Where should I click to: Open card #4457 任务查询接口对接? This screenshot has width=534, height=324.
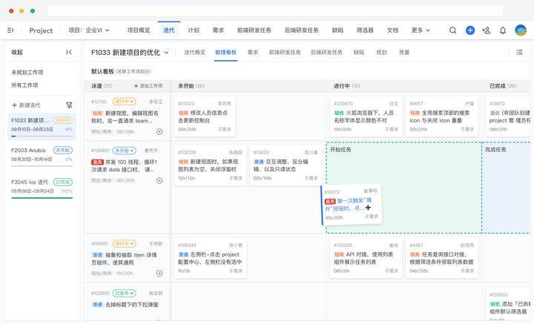[442, 258]
